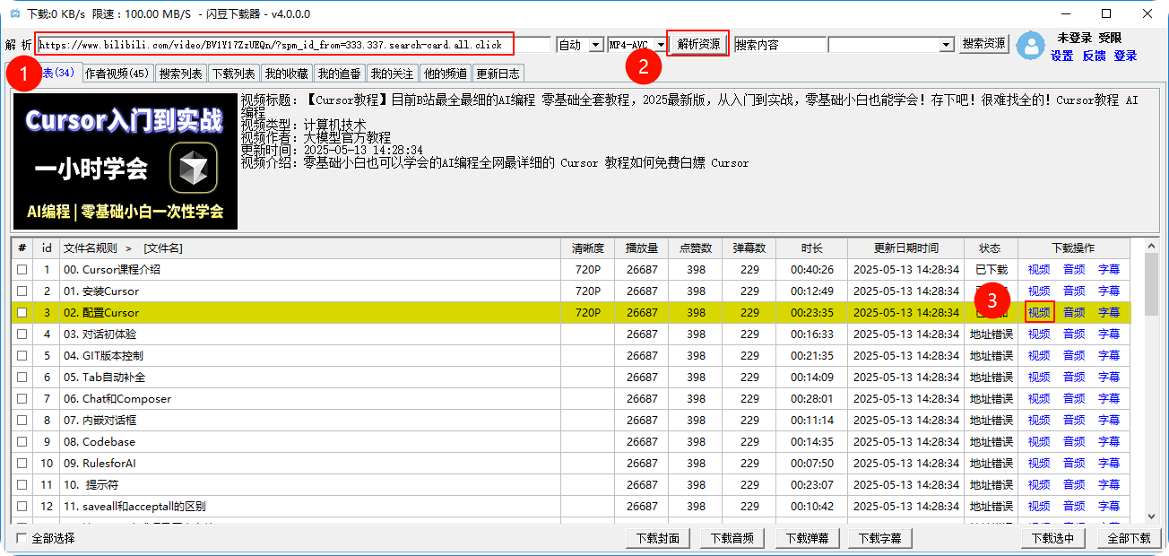Click the list scrollbar up arrow
The image size is (1169, 556).
1152,245
